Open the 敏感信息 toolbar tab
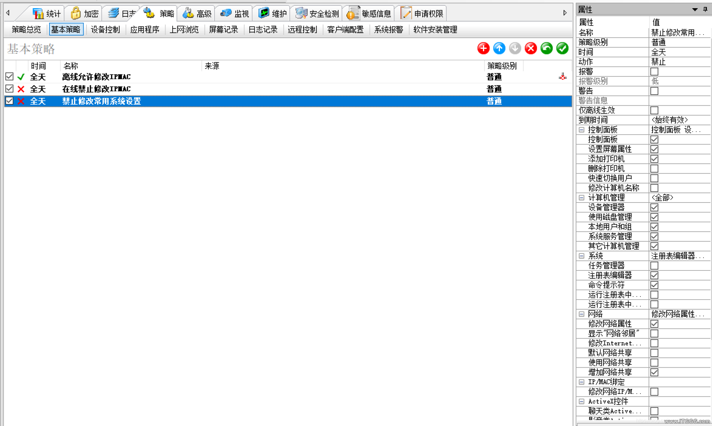This screenshot has height=426, width=712. [369, 14]
